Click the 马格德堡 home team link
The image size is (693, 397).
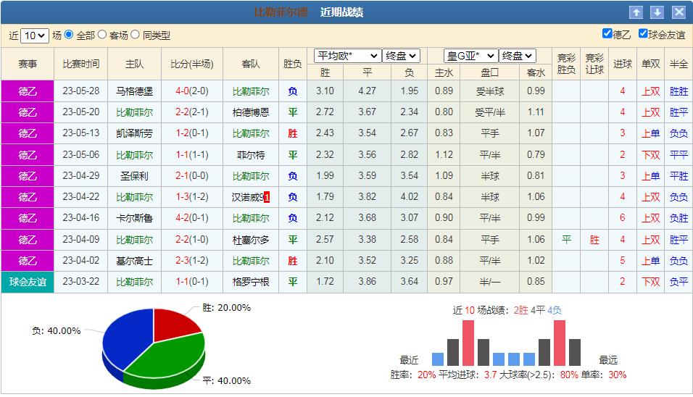(x=134, y=91)
